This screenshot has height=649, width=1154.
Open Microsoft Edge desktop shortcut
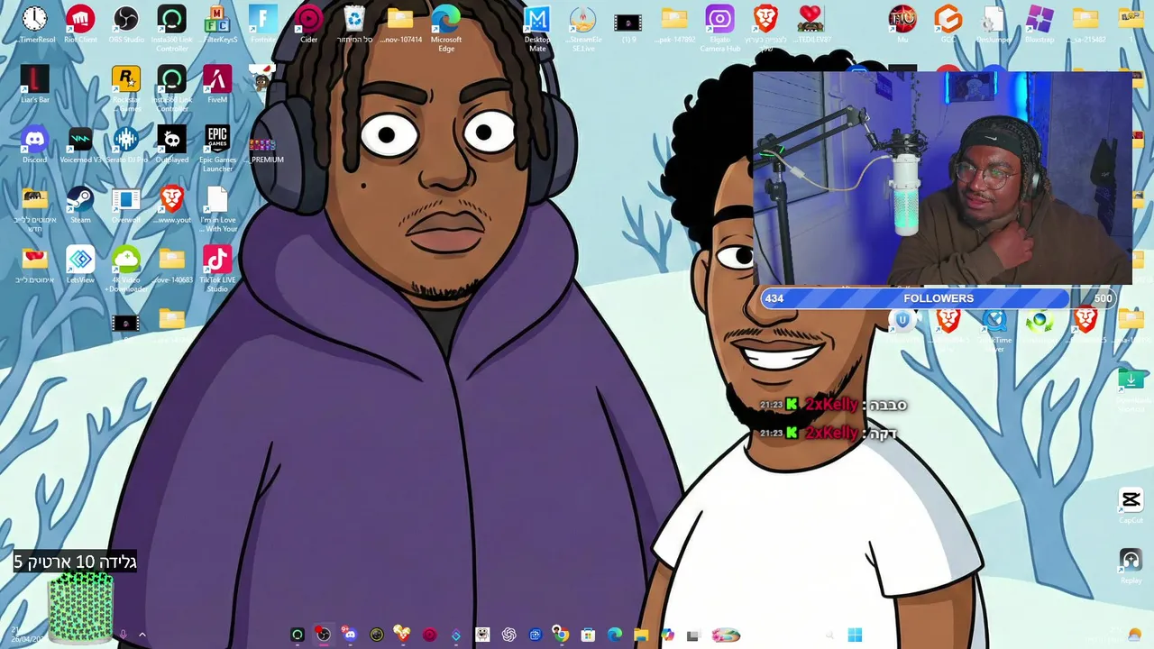(446, 28)
